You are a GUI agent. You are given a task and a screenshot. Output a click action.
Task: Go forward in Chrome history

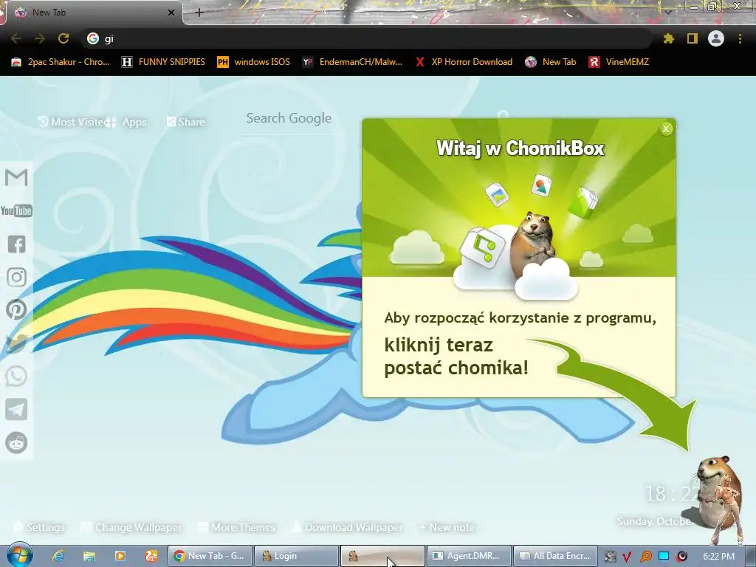tap(40, 38)
